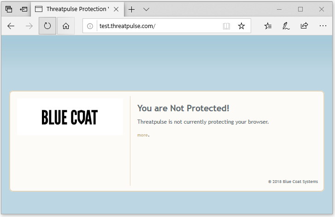Open the tabs you've set aside
The height and width of the screenshot is (217, 335).
(x=9, y=9)
